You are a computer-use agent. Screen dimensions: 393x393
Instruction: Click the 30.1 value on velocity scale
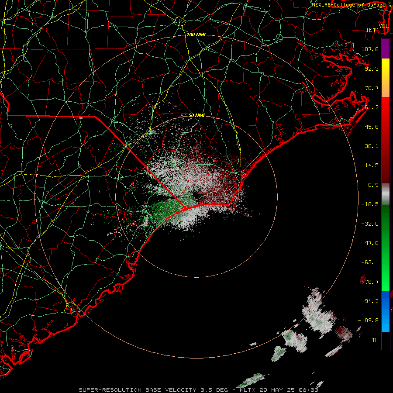372,146
